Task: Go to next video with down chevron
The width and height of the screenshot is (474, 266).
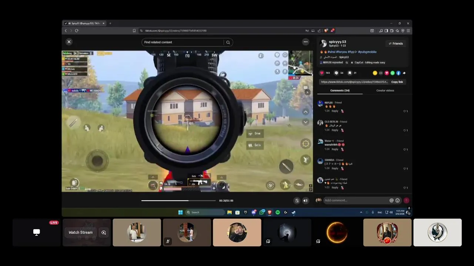Action: 306,122
